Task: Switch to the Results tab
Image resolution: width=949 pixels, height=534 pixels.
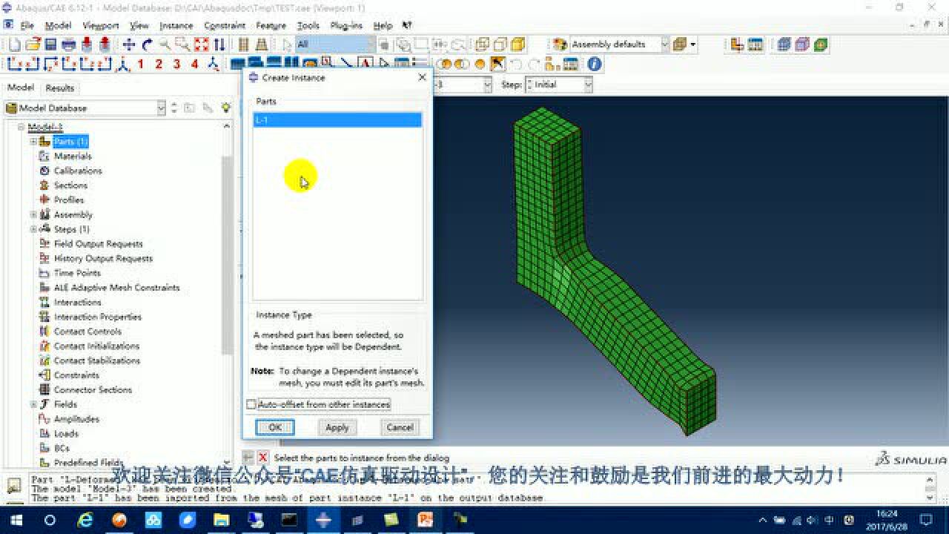Action: pos(60,88)
